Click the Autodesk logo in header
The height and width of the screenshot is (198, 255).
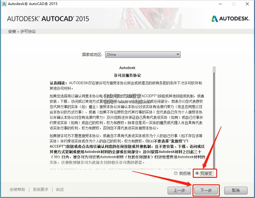[x=230, y=19]
